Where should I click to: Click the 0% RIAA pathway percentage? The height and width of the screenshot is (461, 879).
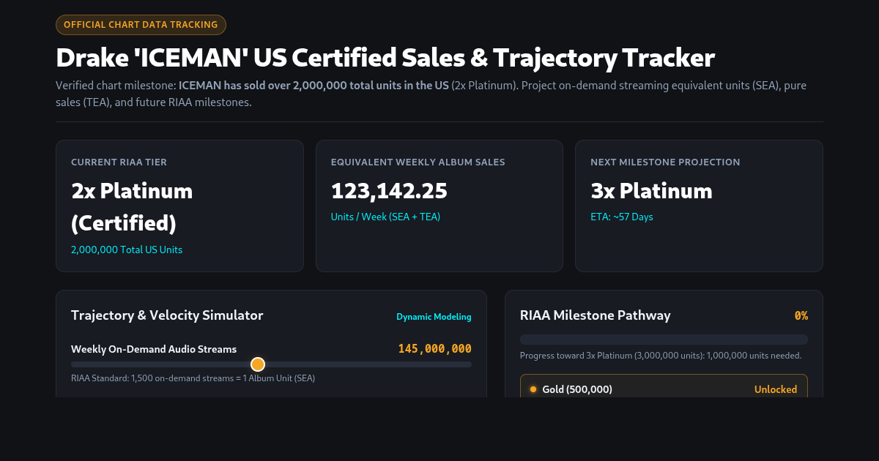(x=801, y=316)
